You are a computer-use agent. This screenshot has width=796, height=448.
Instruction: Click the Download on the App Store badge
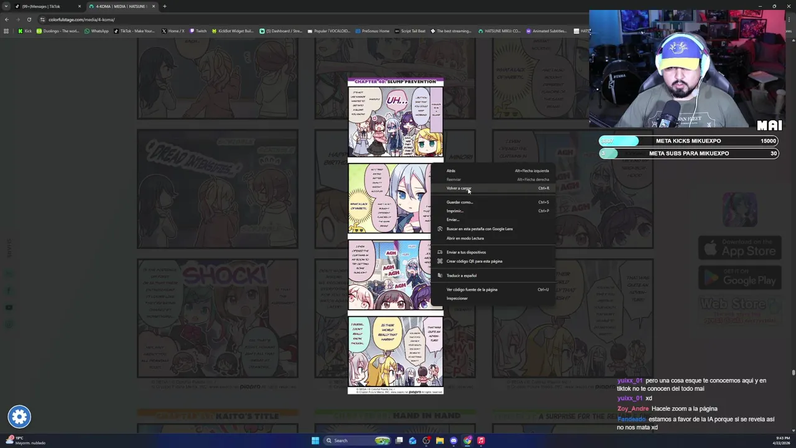pos(739,248)
